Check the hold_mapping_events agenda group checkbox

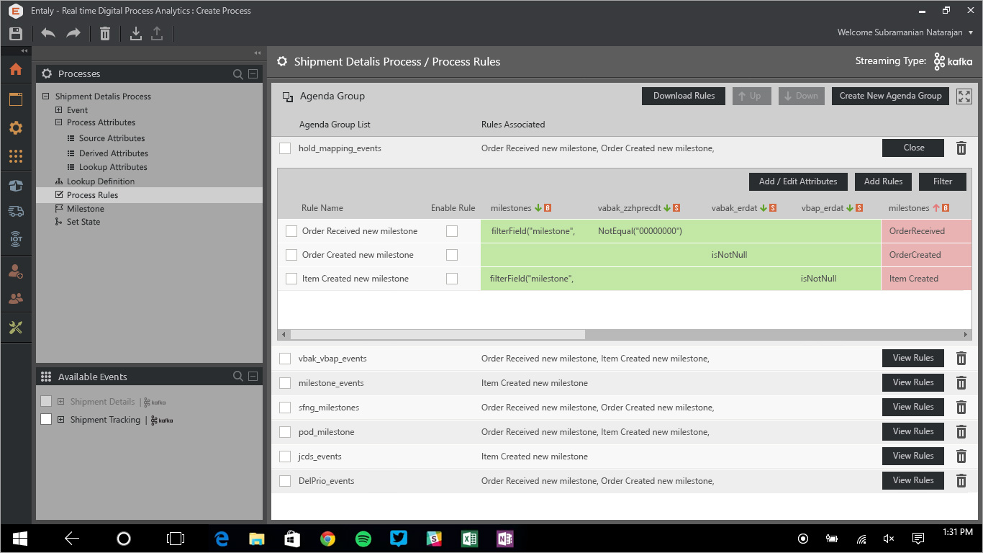coord(285,148)
